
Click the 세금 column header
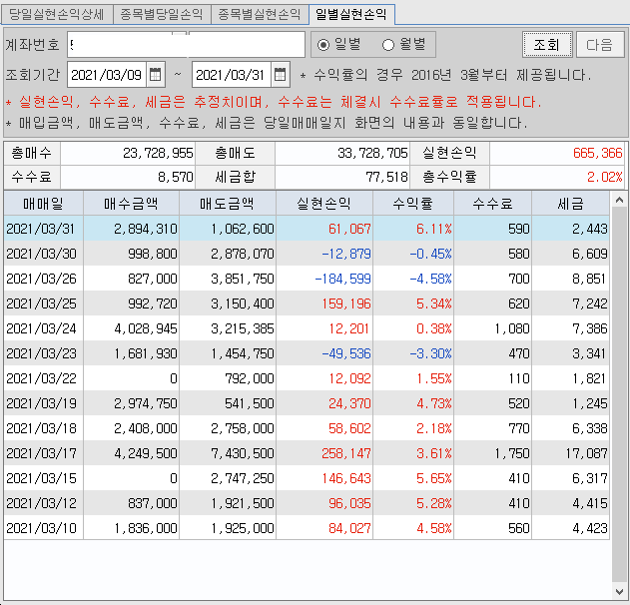(571, 203)
